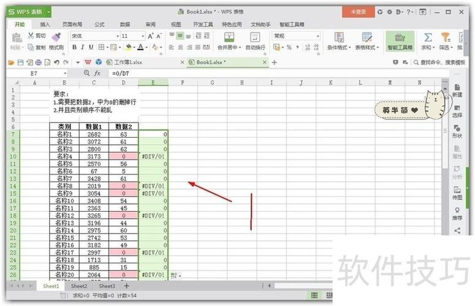Click the Open folder icon in quick toolbar
This screenshot has width=475, height=306.
11,62
